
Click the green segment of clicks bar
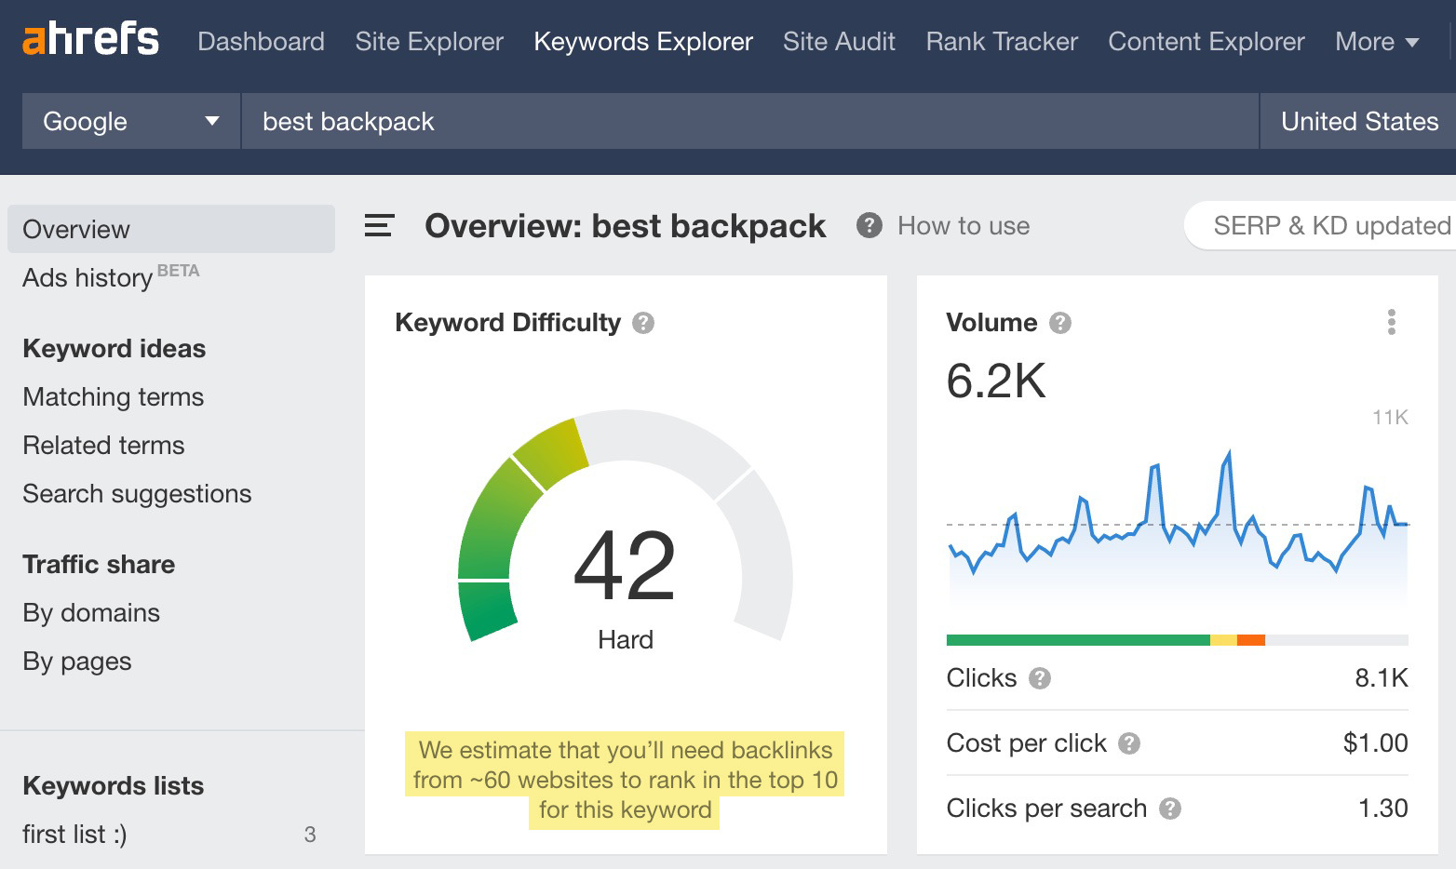1077,640
